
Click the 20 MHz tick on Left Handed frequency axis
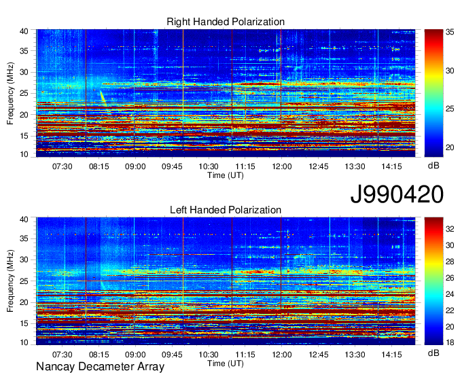click(x=24, y=302)
